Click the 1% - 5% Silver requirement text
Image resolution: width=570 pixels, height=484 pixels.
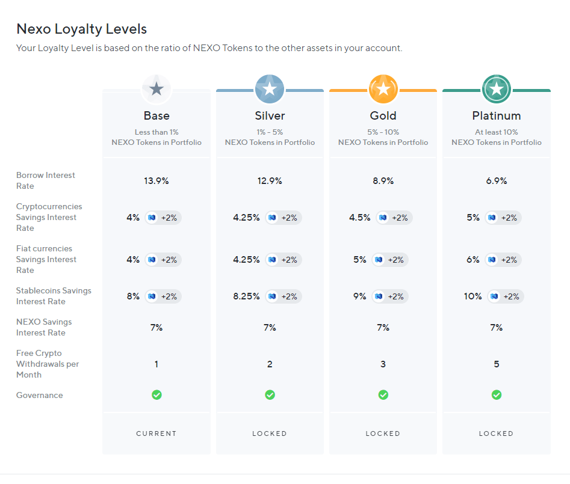point(270,132)
